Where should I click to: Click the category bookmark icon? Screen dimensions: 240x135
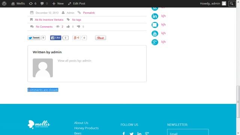pos(31,19)
